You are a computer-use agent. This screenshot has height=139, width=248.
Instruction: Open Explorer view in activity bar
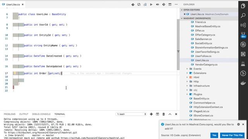(243, 6)
